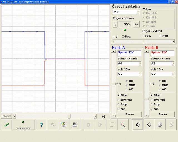Open Kanál A Vstupní signál A4 dropdown
The height and width of the screenshot is (142, 178).
140,64
